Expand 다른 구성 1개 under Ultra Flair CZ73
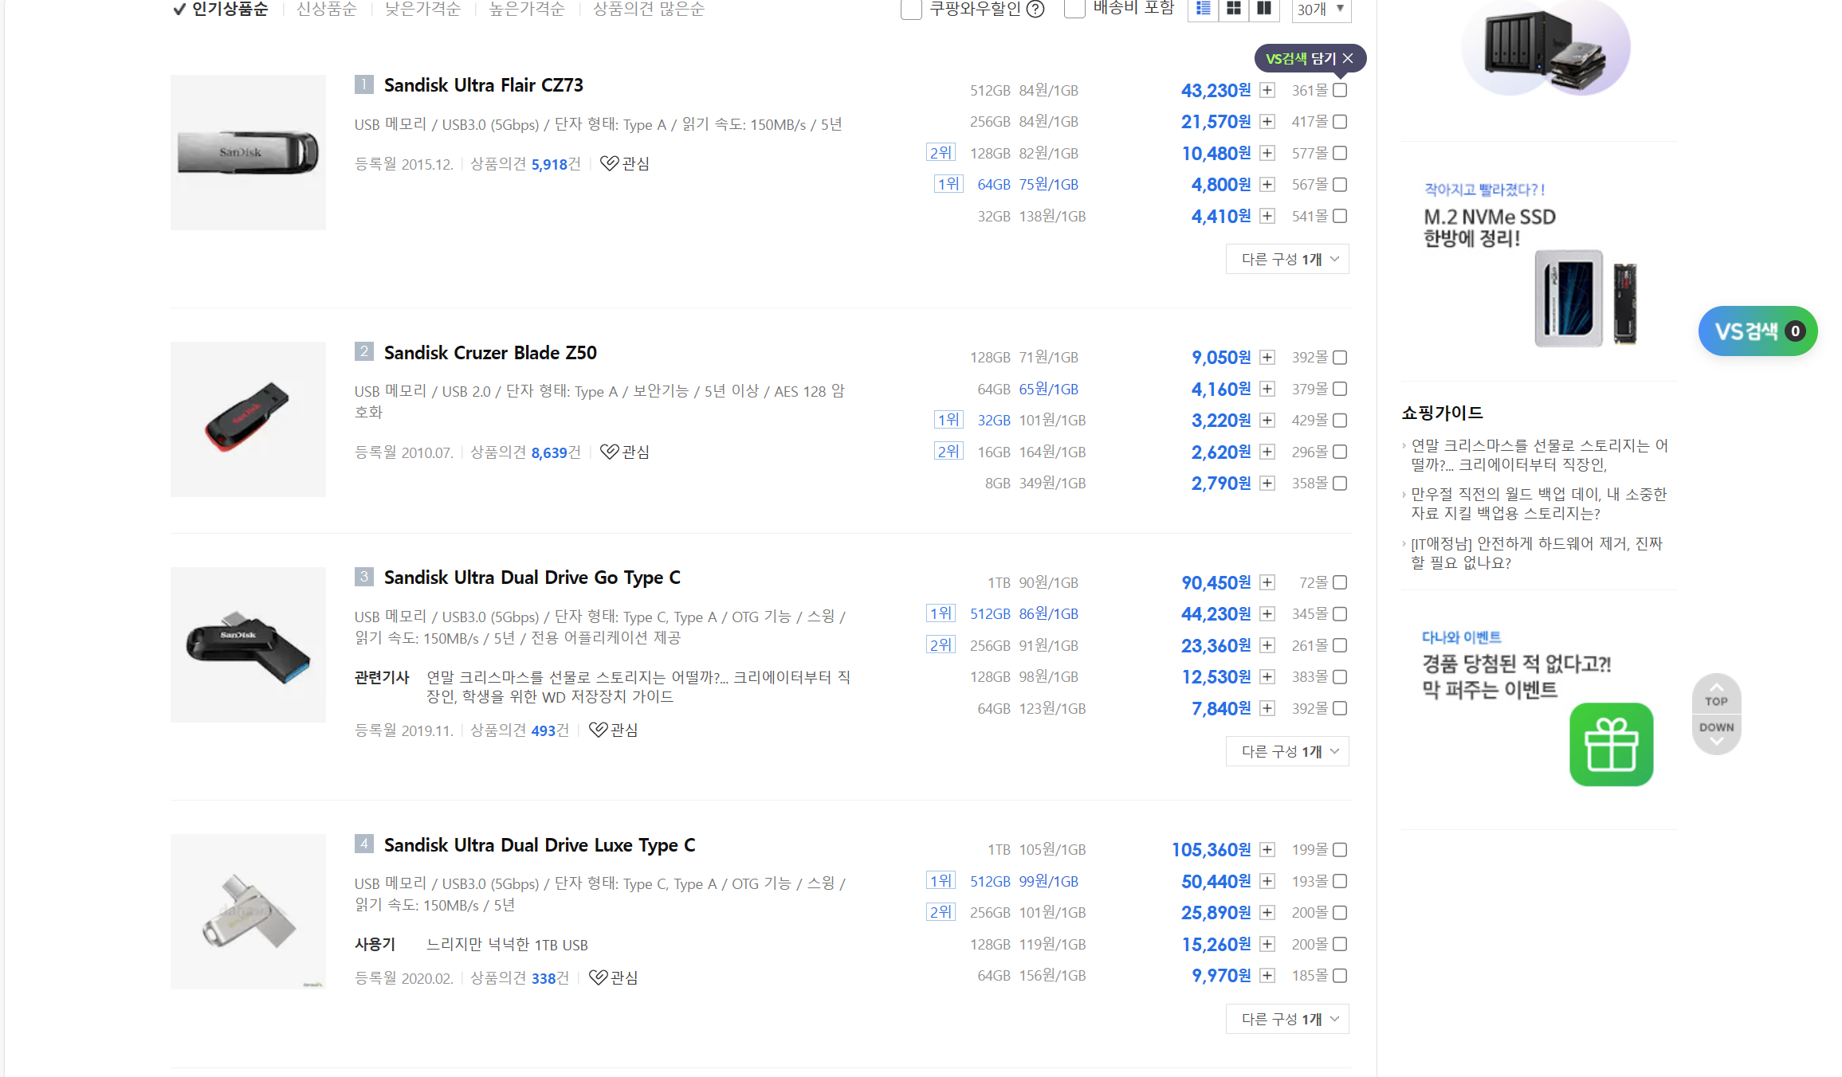1842x1077 pixels. click(x=1288, y=259)
